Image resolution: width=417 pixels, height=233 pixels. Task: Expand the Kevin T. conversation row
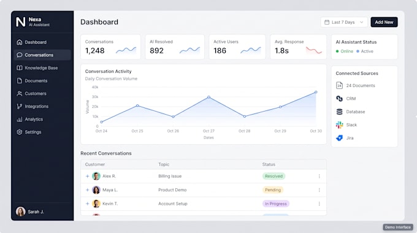[x=87, y=204]
